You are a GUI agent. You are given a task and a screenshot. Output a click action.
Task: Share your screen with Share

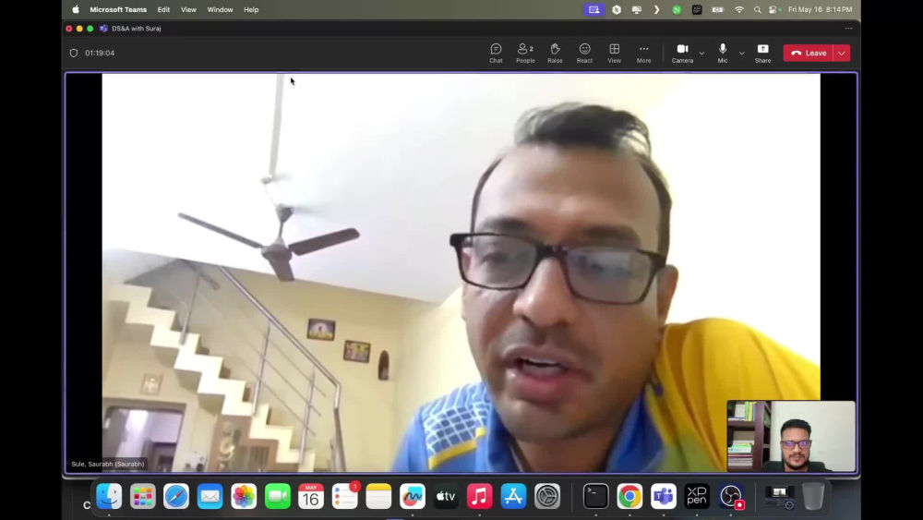(x=762, y=53)
